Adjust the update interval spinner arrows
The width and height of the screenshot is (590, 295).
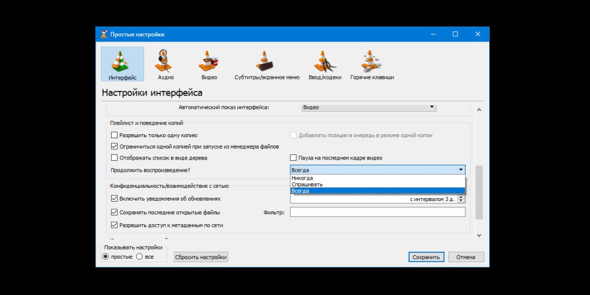coord(462,199)
